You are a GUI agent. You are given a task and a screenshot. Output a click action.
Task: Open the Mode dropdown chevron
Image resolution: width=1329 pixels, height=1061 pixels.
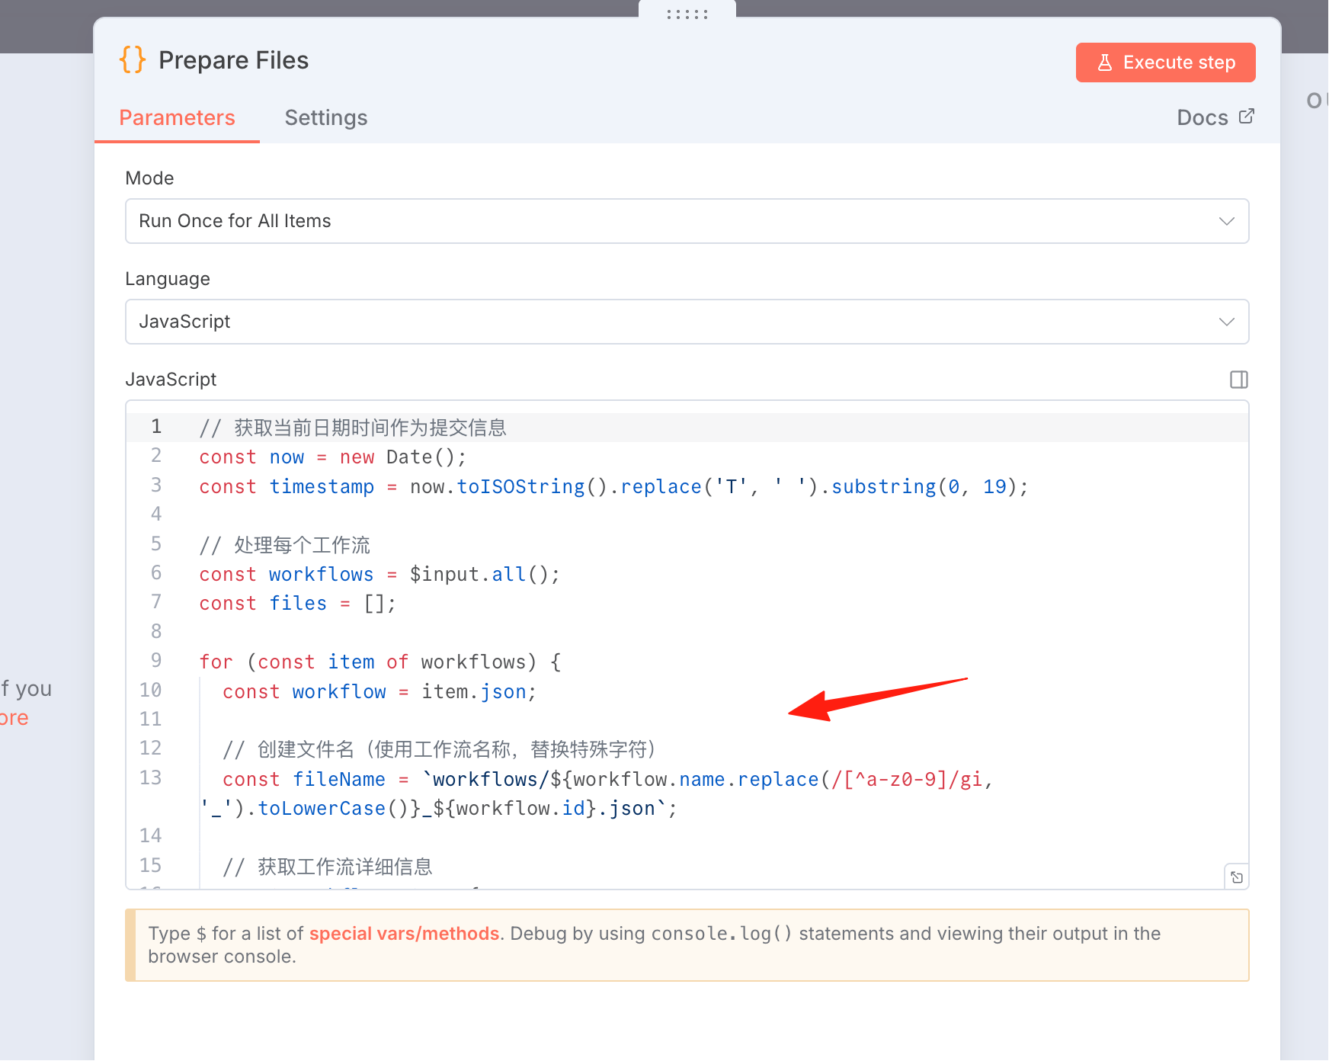pyautogui.click(x=1226, y=221)
